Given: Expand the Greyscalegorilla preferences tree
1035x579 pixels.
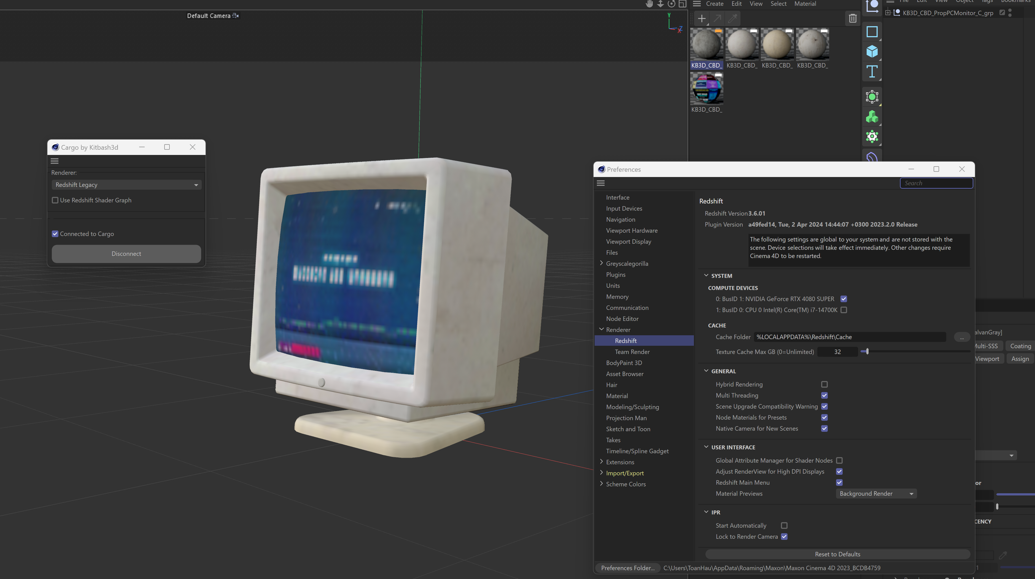Looking at the screenshot, I should point(602,263).
